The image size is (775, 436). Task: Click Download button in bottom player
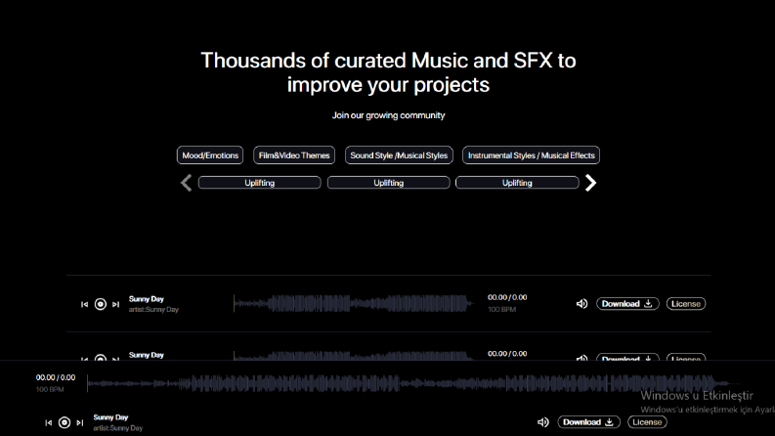pos(588,422)
